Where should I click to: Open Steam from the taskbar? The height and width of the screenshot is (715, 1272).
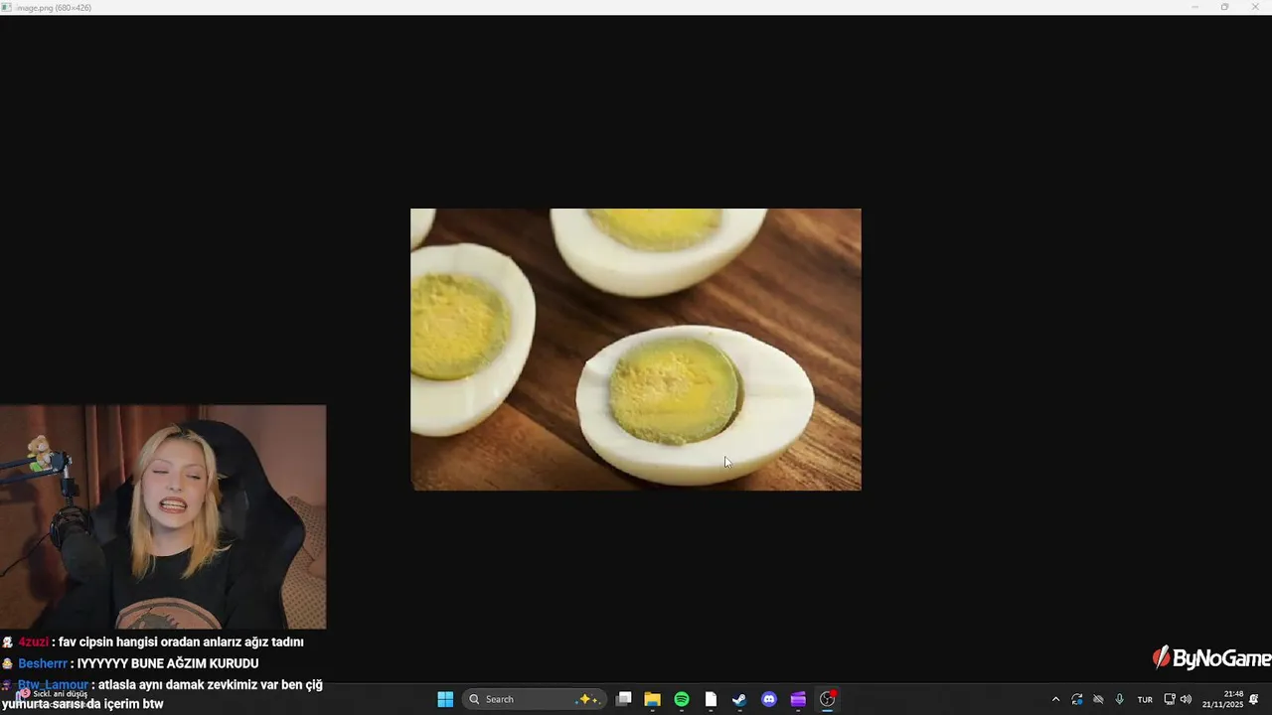pyautogui.click(x=739, y=699)
